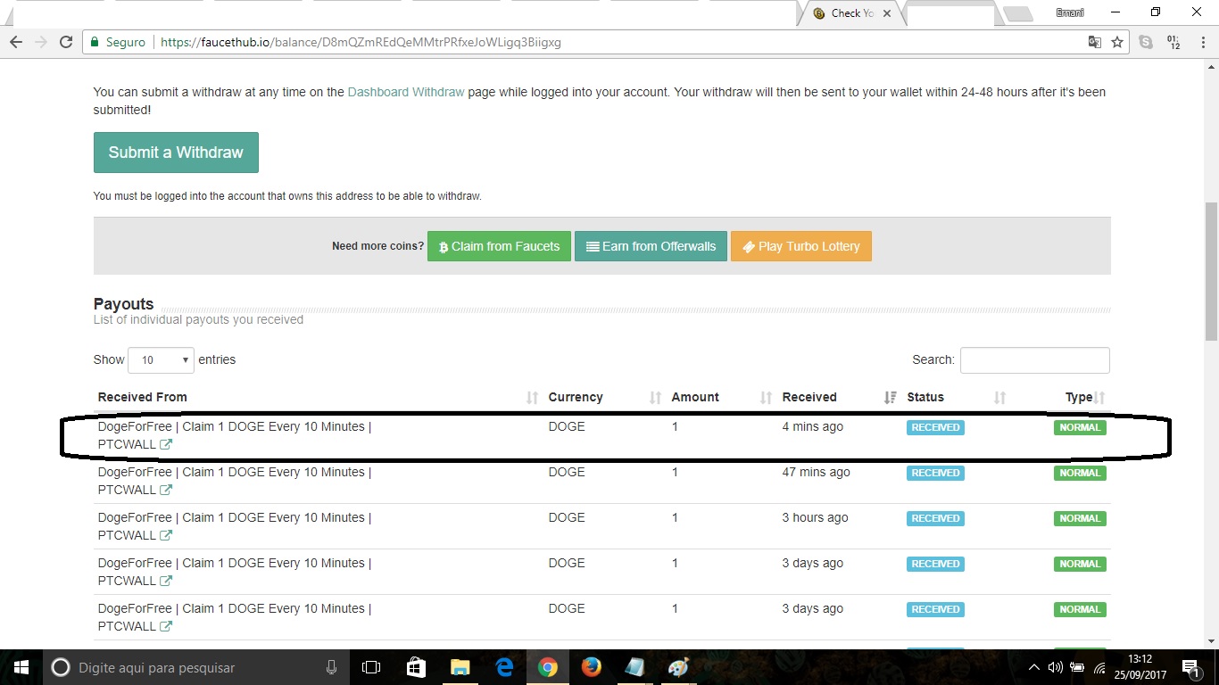Click the scrollbar down arrow
1219x685 pixels.
click(1211, 640)
